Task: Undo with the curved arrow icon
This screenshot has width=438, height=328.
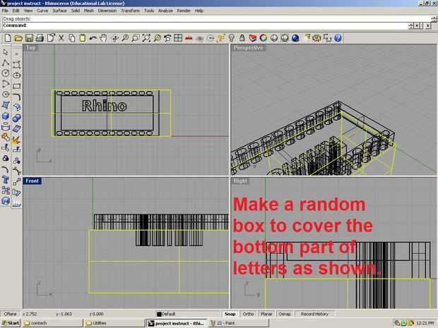Action: click(93, 38)
